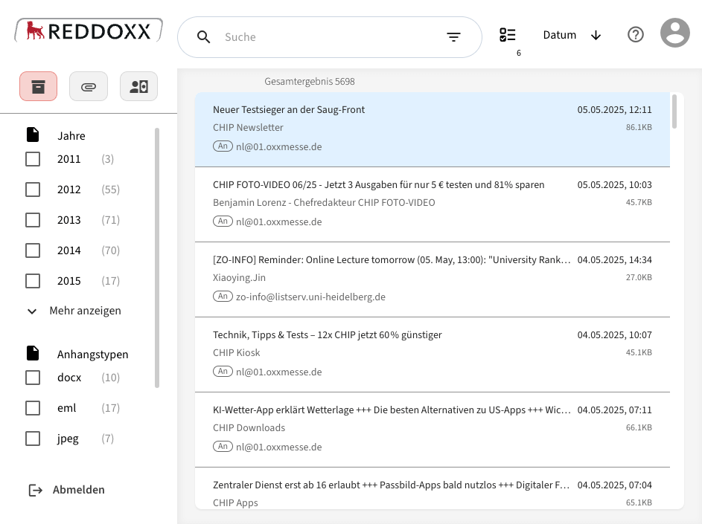
Task: Click the An badge of CHIP Kiosk mail
Action: (x=223, y=372)
